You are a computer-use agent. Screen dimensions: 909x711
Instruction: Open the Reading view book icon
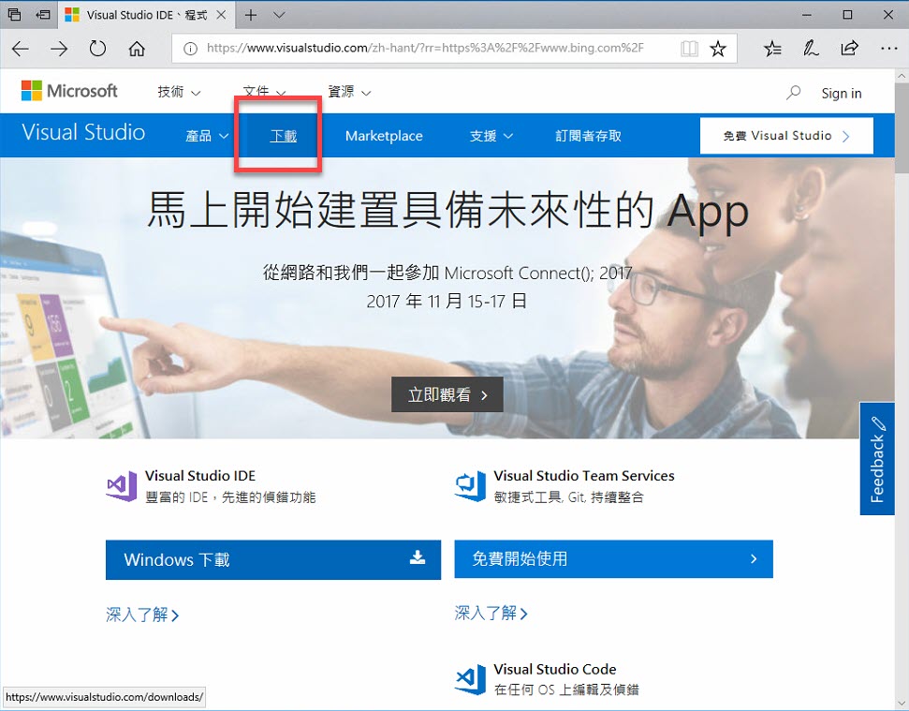point(689,49)
